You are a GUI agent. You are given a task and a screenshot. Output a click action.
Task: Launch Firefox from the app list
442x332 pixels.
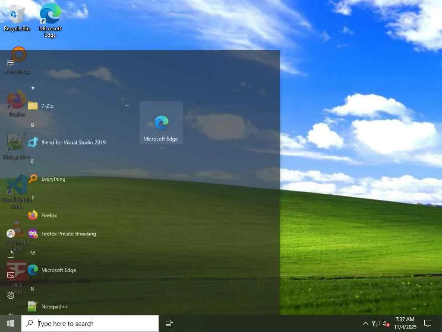(79, 215)
